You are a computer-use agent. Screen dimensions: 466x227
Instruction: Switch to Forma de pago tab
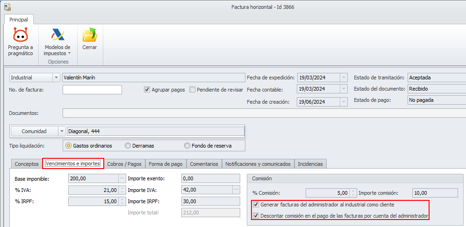(x=166, y=164)
